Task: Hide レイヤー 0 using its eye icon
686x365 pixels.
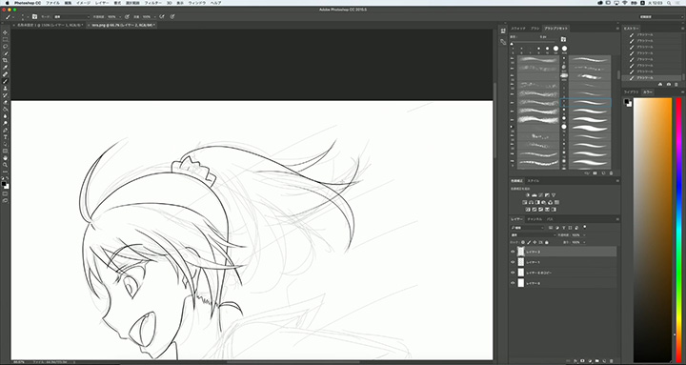Action: tap(513, 283)
